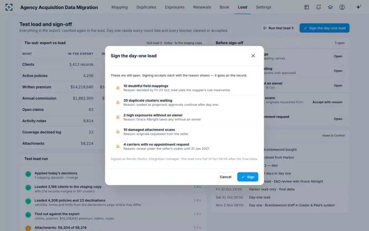Open the layout panel icon

click(307, 7)
